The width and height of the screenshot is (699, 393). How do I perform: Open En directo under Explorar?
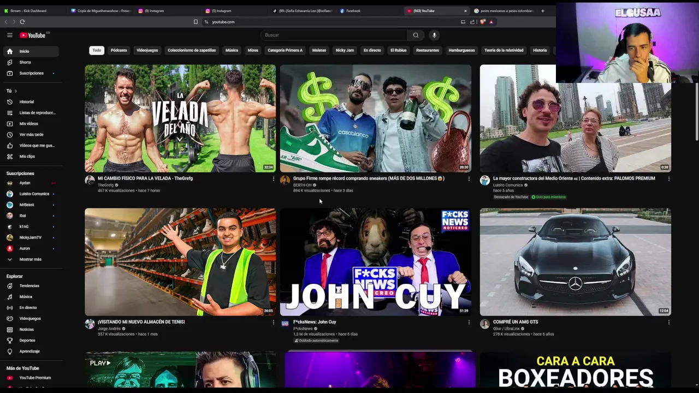tap(30, 307)
